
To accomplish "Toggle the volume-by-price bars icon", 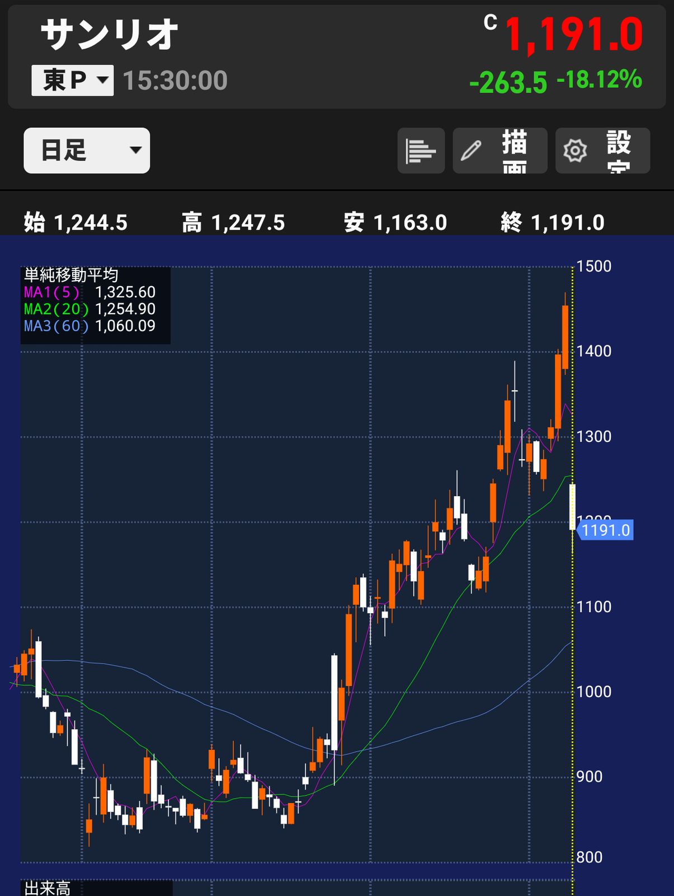I will pos(421,151).
